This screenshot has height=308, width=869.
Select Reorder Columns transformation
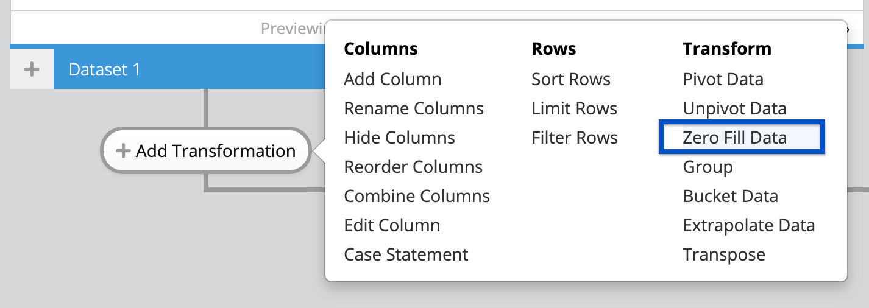pyautogui.click(x=413, y=167)
